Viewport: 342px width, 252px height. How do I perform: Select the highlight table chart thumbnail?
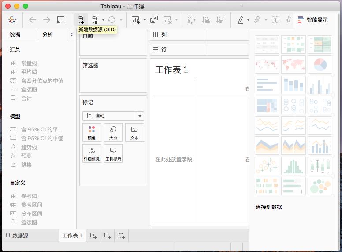320,44
